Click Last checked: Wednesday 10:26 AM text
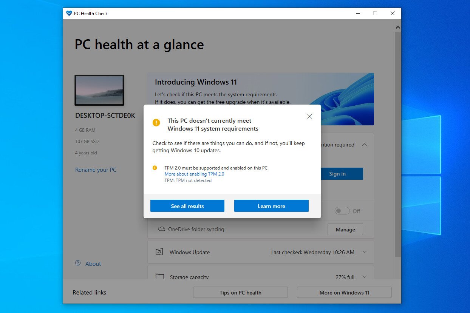Image resolution: width=470 pixels, height=313 pixels. pyautogui.click(x=313, y=252)
